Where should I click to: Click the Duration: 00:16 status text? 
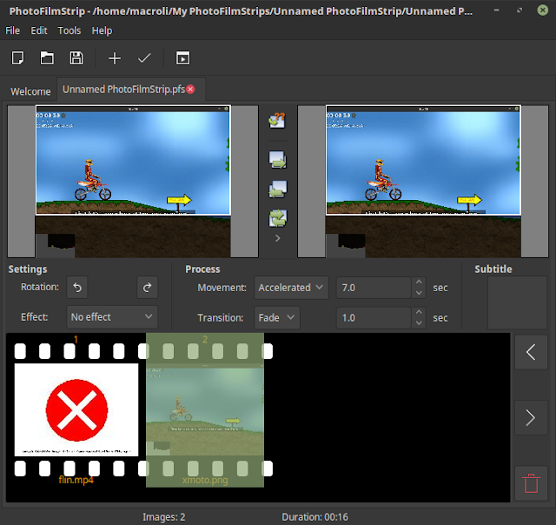pos(314,517)
